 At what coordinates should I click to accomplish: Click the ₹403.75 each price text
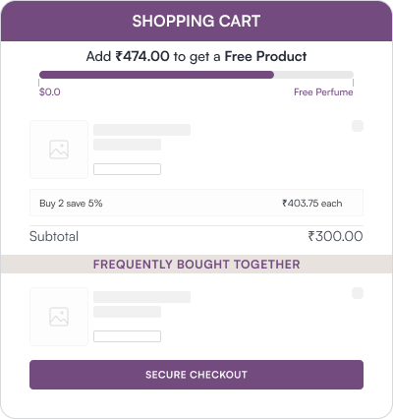[312, 204]
